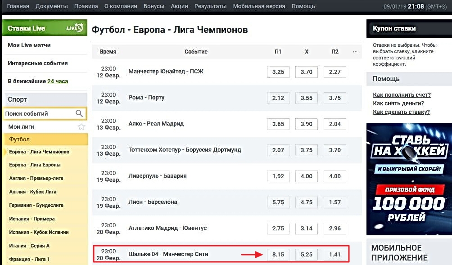The width and height of the screenshot is (452, 265).
Task: Star the Мои лиги favorites icon
Action: 81,126
